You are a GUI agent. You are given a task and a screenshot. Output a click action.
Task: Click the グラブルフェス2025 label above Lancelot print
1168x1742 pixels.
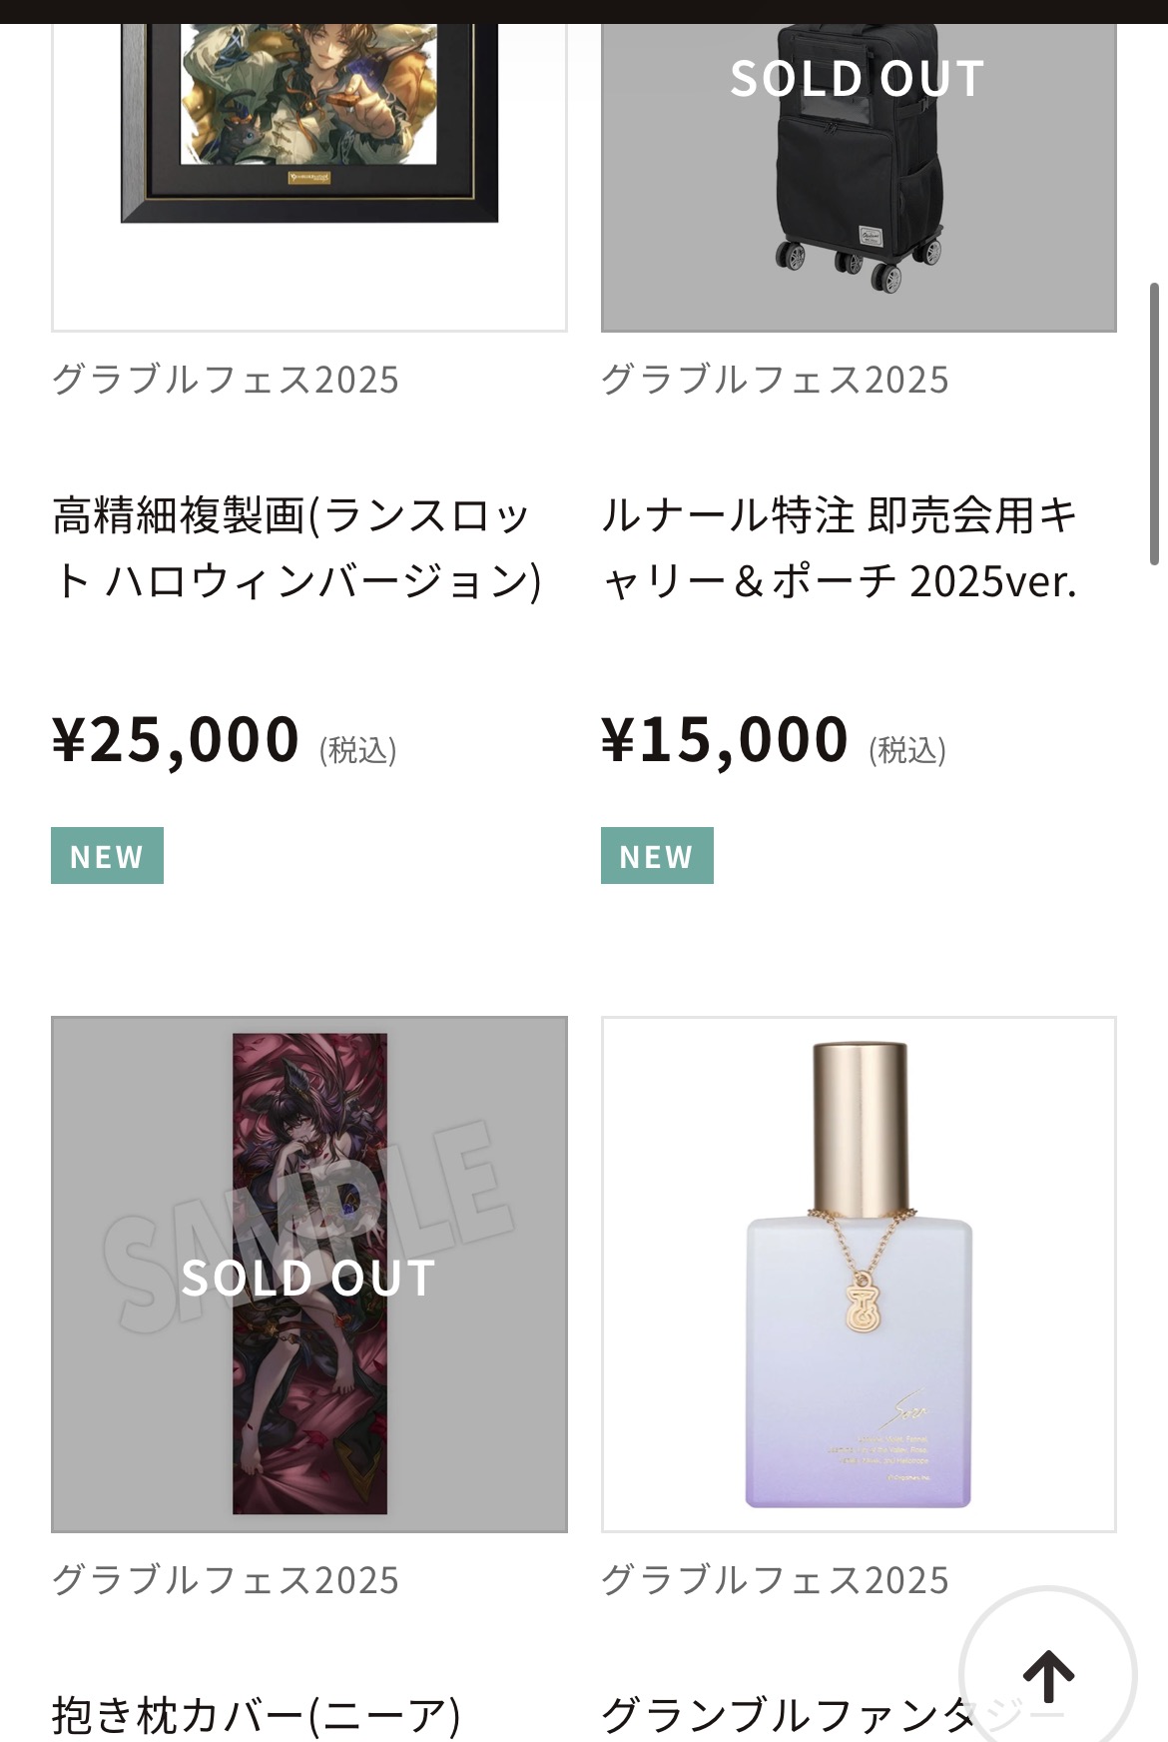pos(225,380)
